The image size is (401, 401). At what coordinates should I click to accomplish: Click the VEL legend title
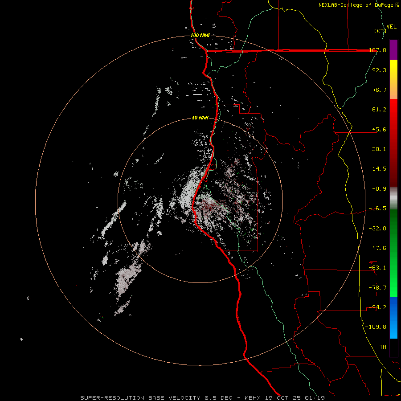pyautogui.click(x=391, y=27)
